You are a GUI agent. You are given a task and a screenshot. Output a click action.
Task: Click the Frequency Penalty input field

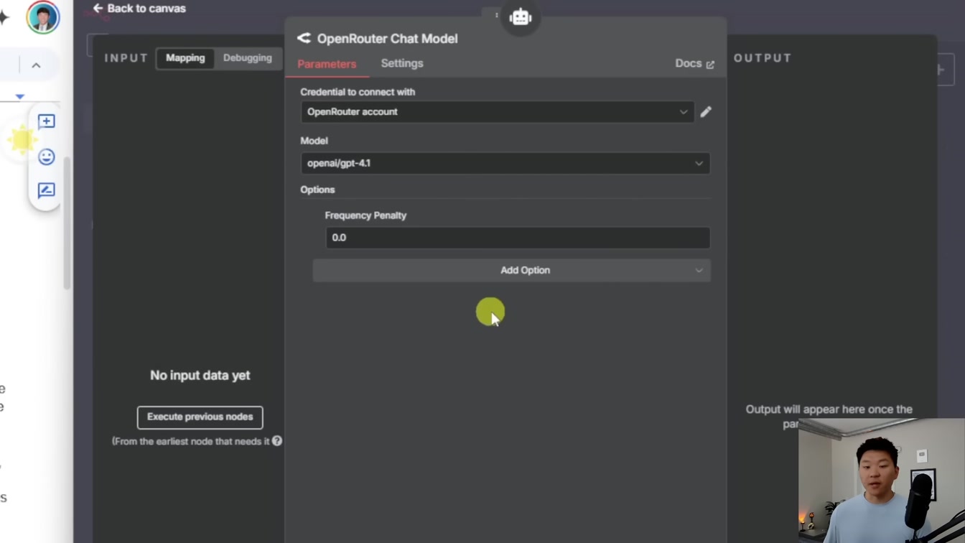point(518,238)
